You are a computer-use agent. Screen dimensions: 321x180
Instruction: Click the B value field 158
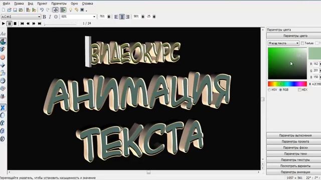[315, 77]
